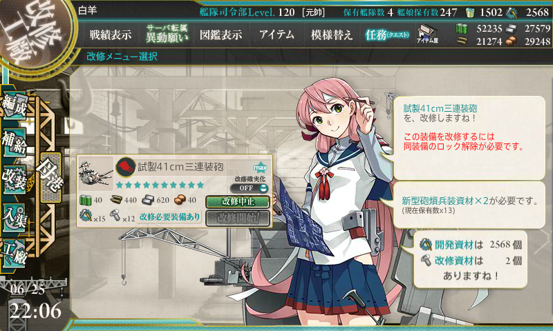Return to 母港 home port
Viewport: 553px width, 331px height.
(x=50, y=177)
